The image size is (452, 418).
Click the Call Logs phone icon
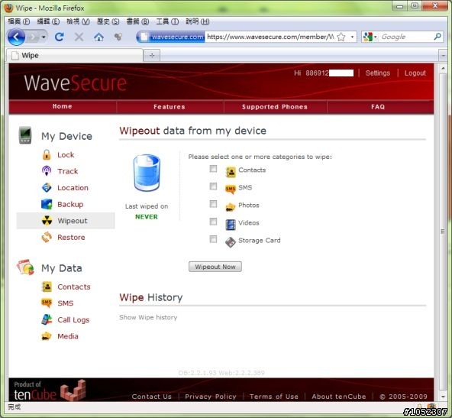pyautogui.click(x=47, y=319)
